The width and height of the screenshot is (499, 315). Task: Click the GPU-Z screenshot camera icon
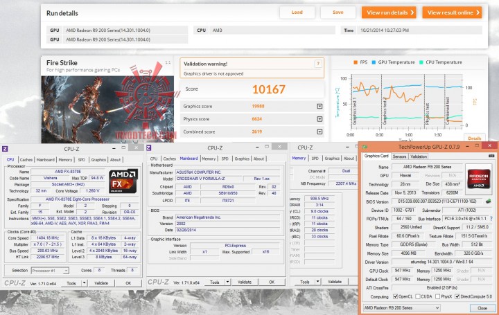point(491,156)
